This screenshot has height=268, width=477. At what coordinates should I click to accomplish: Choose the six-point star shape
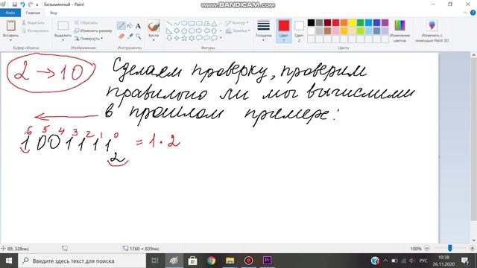(x=192, y=38)
